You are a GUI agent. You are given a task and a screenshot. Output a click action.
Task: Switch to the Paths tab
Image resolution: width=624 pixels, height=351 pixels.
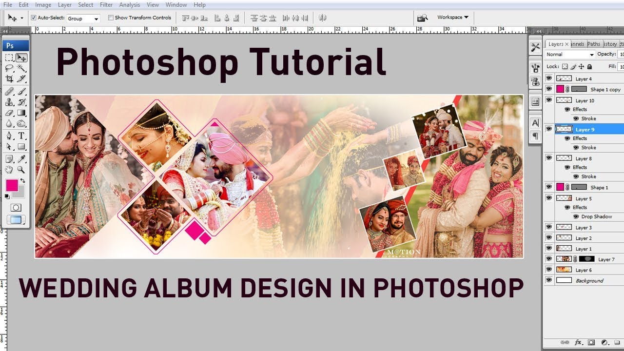[x=594, y=44]
